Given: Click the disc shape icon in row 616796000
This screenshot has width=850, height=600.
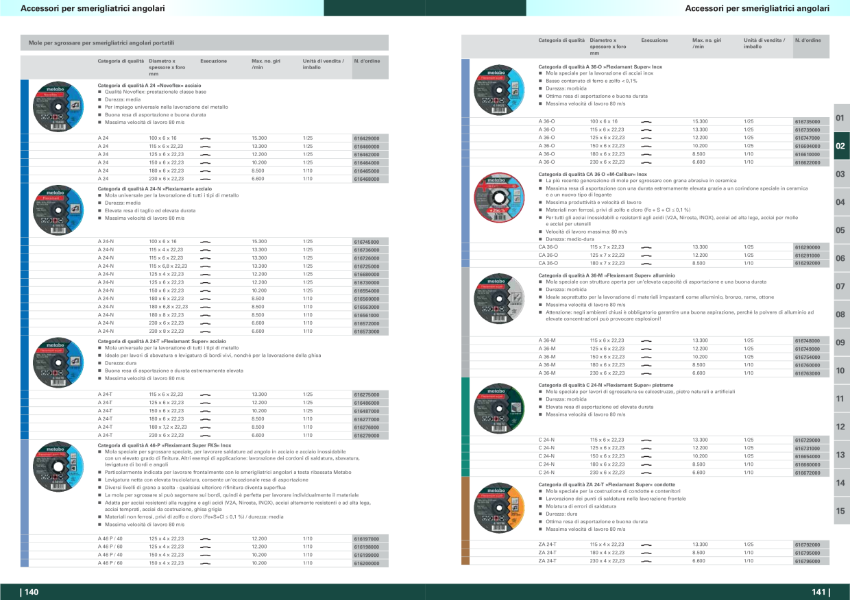Looking at the screenshot, I should pyautogui.click(x=646, y=561).
